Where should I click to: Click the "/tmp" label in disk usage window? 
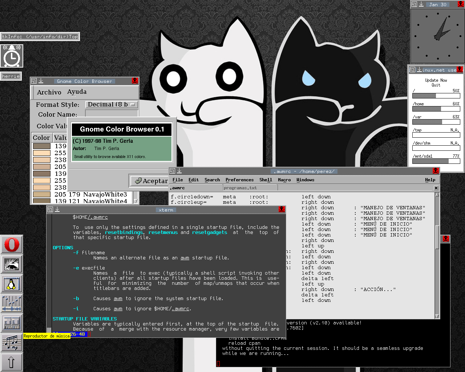[417, 130]
